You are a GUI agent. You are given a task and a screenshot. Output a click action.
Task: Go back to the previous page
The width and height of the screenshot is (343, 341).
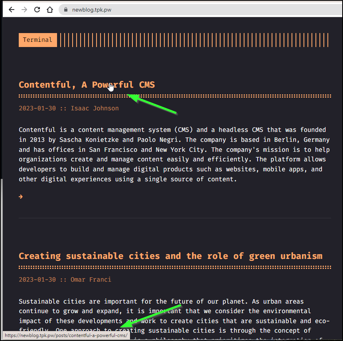coord(12,10)
